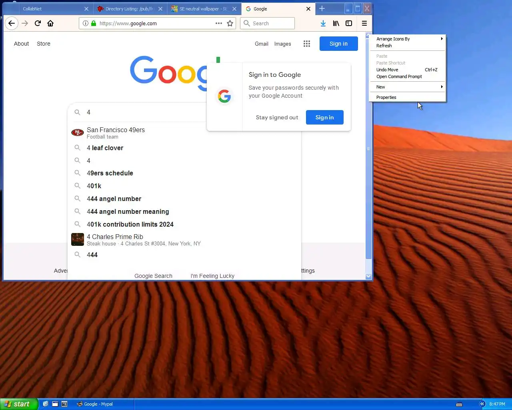This screenshot has height=410, width=512.
Task: Show hidden tray icons chevron
Action: point(482,404)
